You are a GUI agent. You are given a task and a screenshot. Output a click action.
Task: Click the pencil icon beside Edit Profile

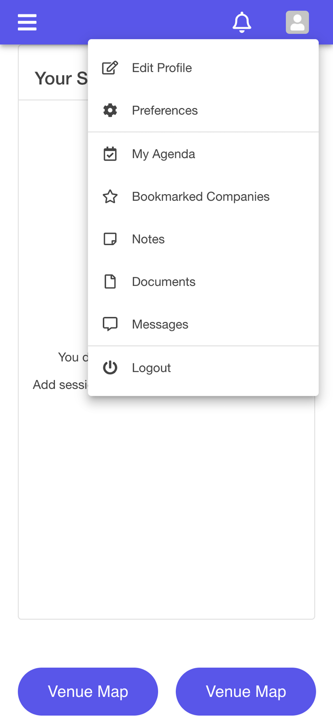110,68
